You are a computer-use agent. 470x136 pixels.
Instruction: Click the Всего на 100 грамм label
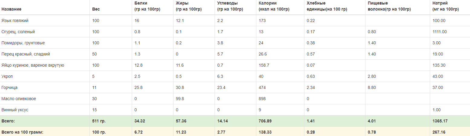click(23, 132)
